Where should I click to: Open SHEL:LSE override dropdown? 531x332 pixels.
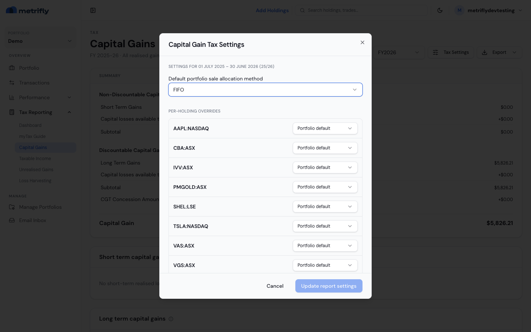325,207
